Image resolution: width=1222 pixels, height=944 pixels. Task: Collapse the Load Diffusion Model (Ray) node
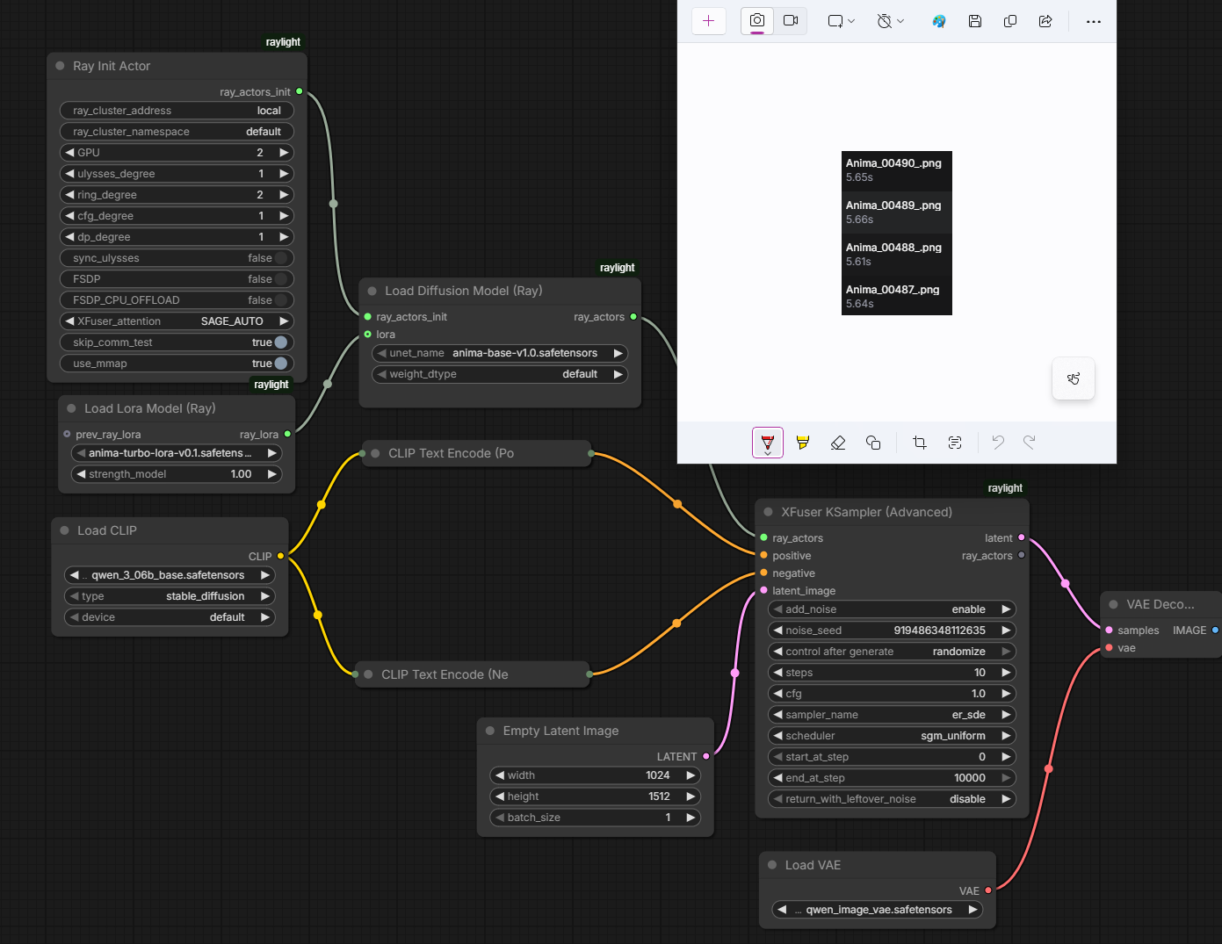pos(372,291)
